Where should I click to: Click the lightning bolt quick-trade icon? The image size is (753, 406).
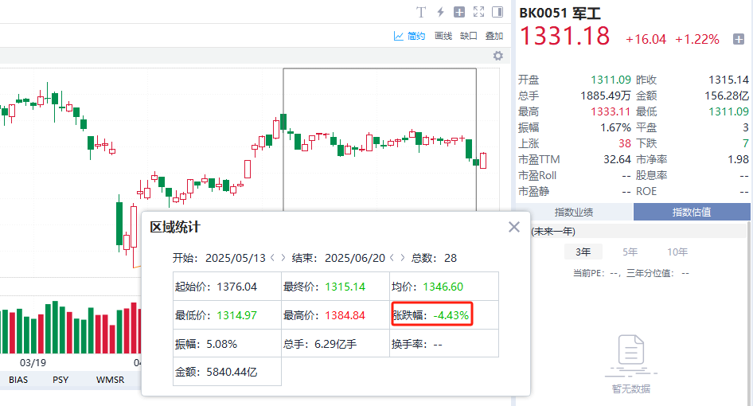click(440, 12)
